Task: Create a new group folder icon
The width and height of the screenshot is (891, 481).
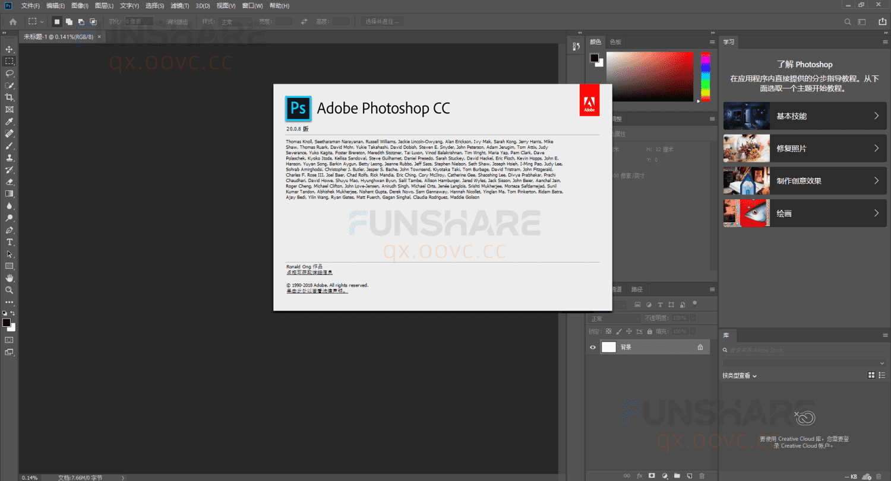Action: pyautogui.click(x=677, y=476)
